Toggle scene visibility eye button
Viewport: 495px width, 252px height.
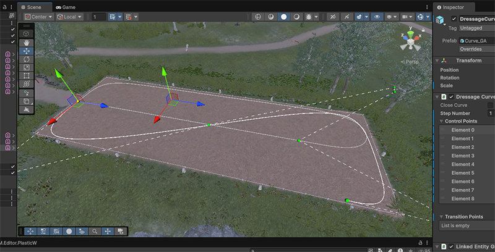pyautogui.click(x=376, y=17)
